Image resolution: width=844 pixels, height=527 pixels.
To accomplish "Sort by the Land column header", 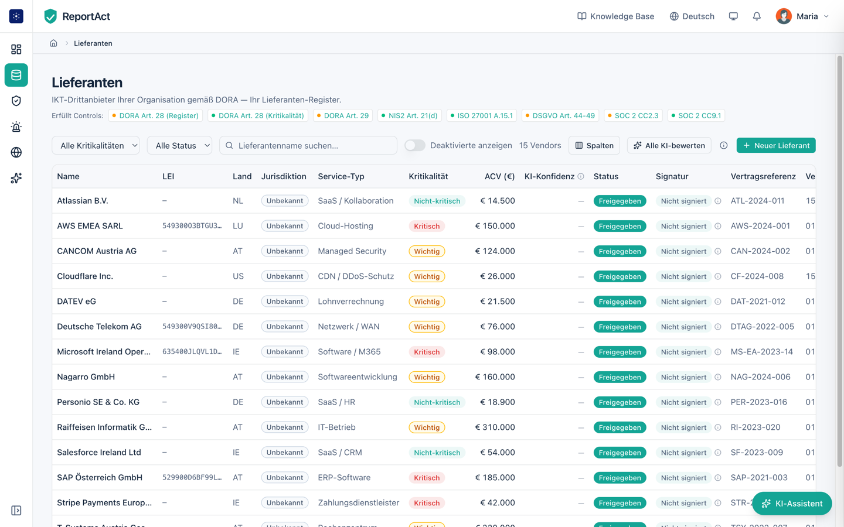I will pos(242,176).
